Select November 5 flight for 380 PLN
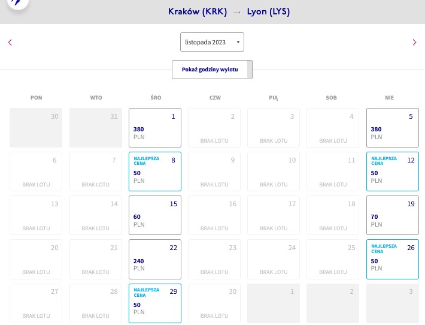 (393, 128)
